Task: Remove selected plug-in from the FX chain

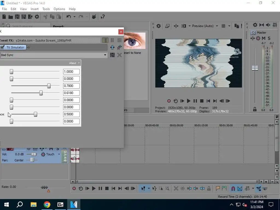Action: (119, 47)
